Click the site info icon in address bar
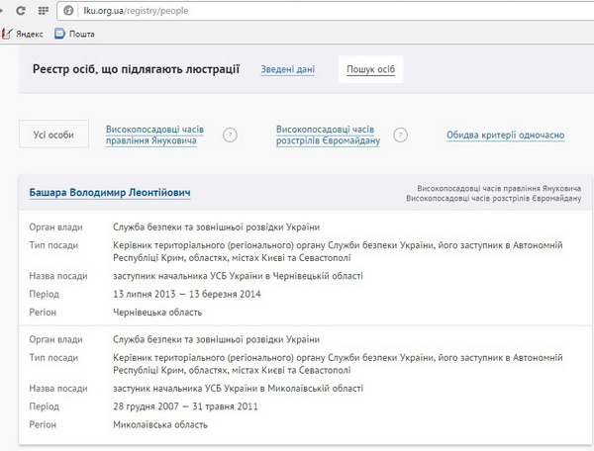 [67, 10]
